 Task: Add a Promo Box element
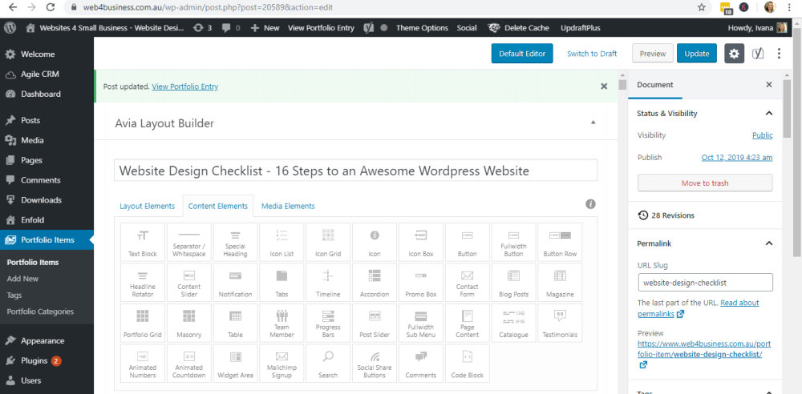click(x=421, y=283)
